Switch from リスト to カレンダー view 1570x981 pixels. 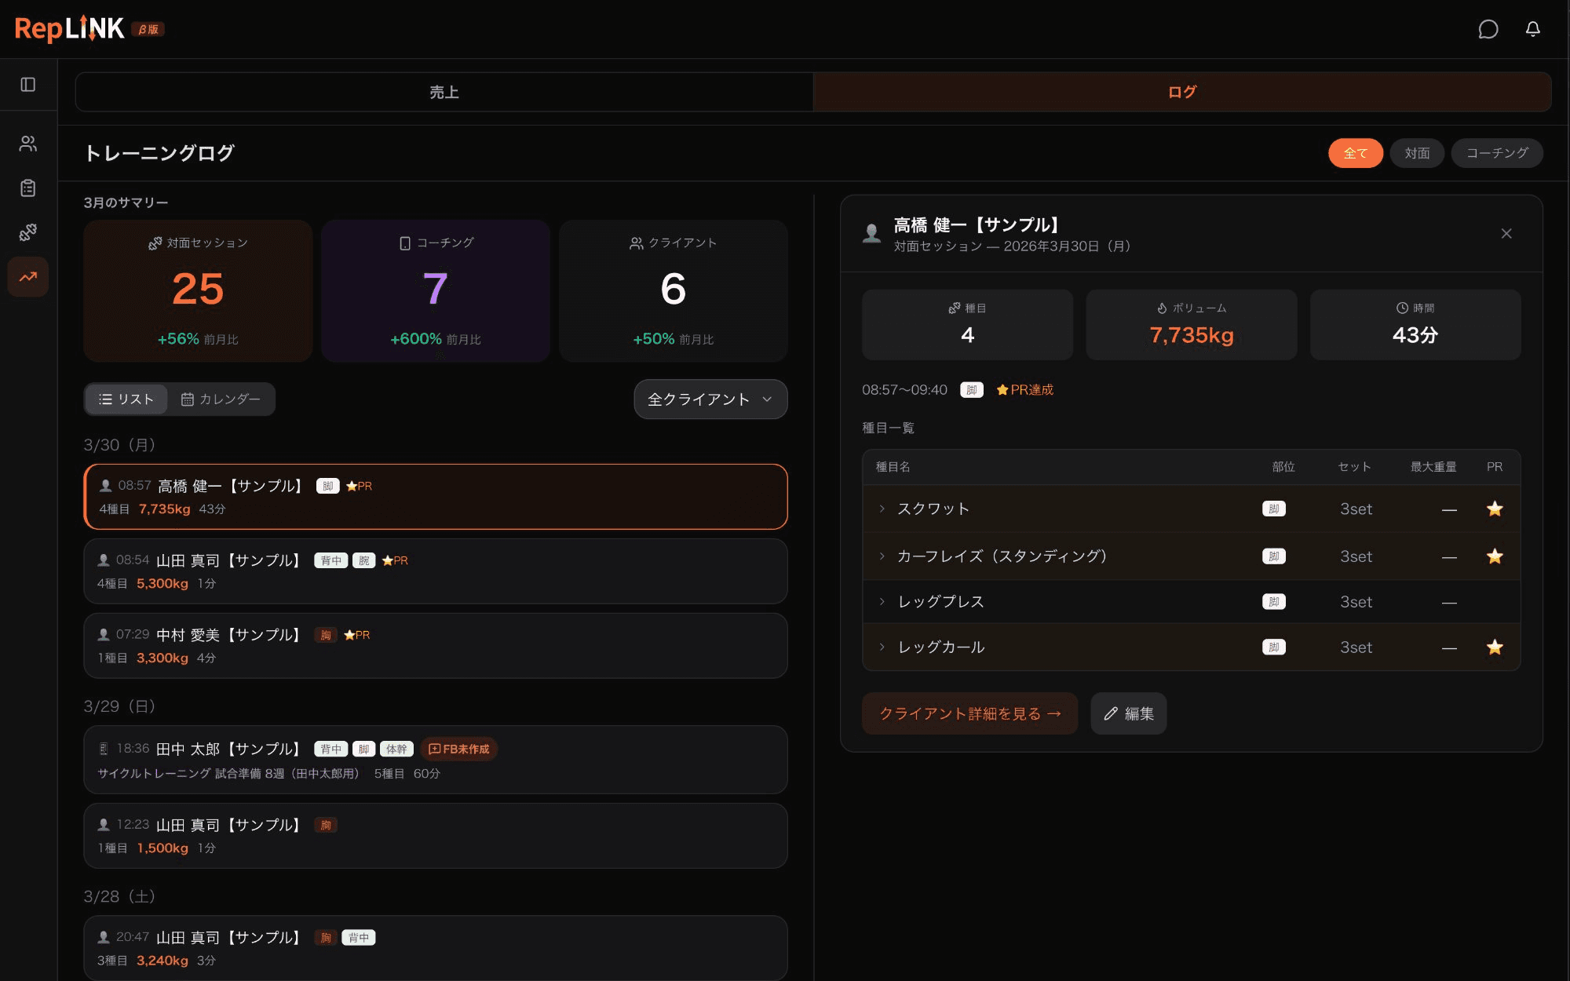pyautogui.click(x=222, y=399)
